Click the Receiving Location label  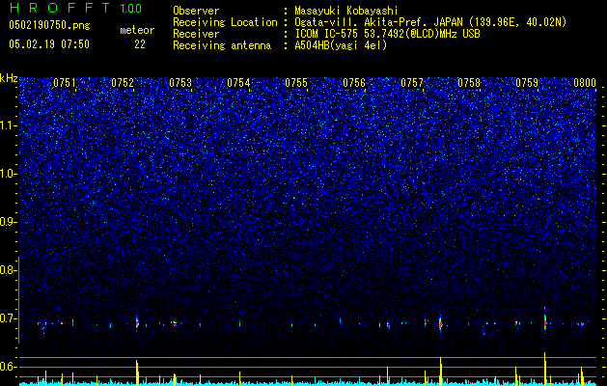(x=225, y=22)
